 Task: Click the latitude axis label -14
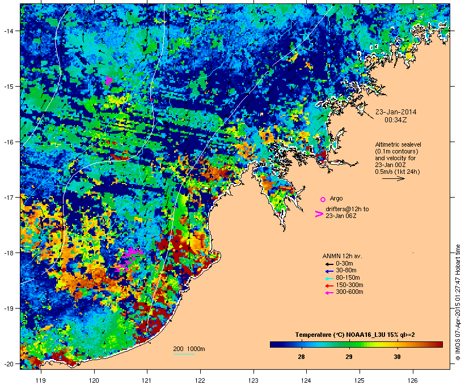click(x=8, y=31)
